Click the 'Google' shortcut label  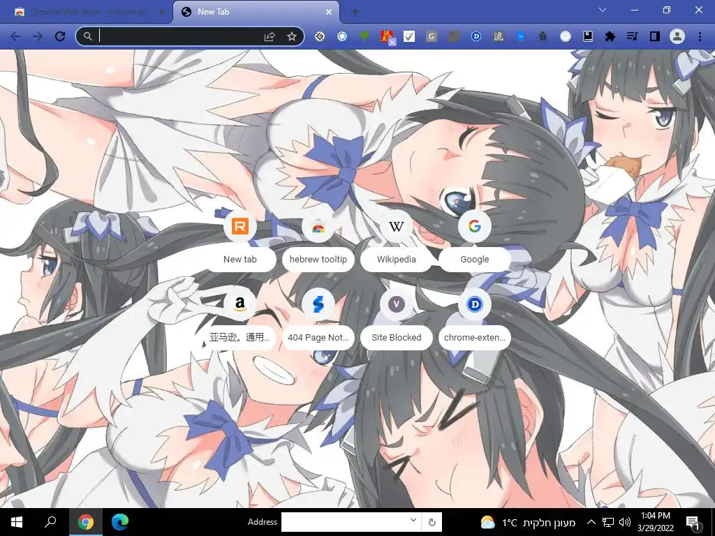pyautogui.click(x=475, y=260)
